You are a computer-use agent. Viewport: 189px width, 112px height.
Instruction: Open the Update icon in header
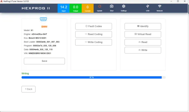100,8
